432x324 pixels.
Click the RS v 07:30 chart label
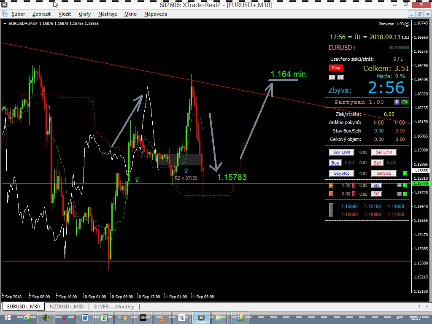pos(186,178)
